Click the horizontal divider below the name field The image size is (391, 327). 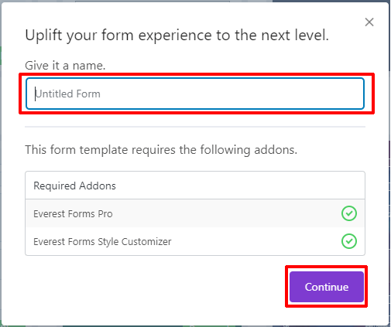(x=195, y=127)
